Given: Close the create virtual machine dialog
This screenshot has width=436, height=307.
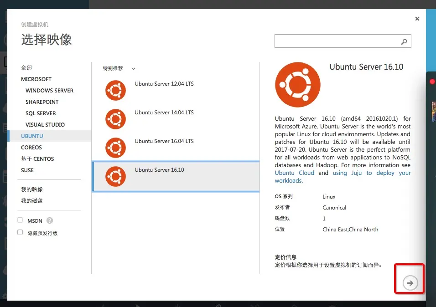Looking at the screenshot, I should [x=417, y=19].
